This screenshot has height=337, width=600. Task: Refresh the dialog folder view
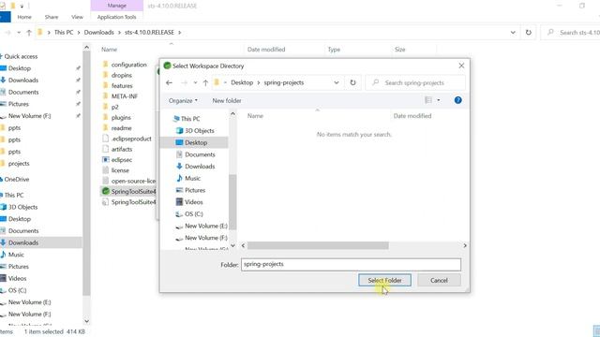pos(352,82)
